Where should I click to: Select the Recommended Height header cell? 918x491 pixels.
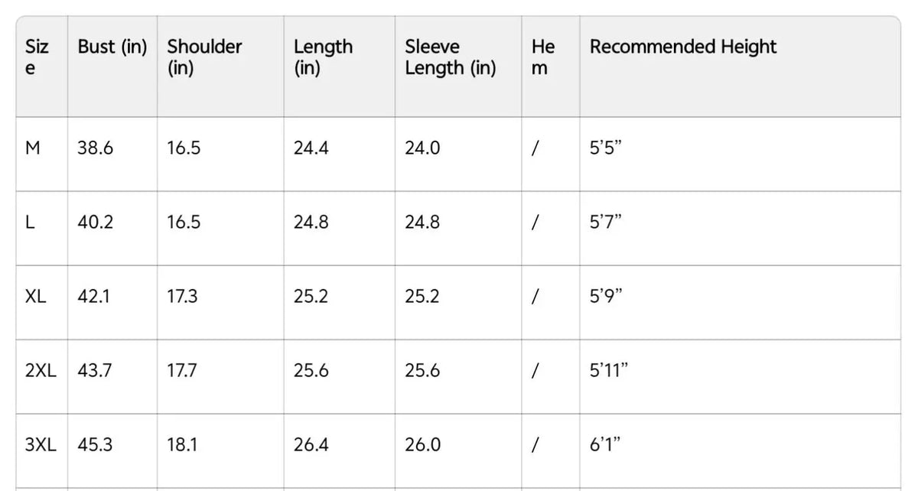683,47
